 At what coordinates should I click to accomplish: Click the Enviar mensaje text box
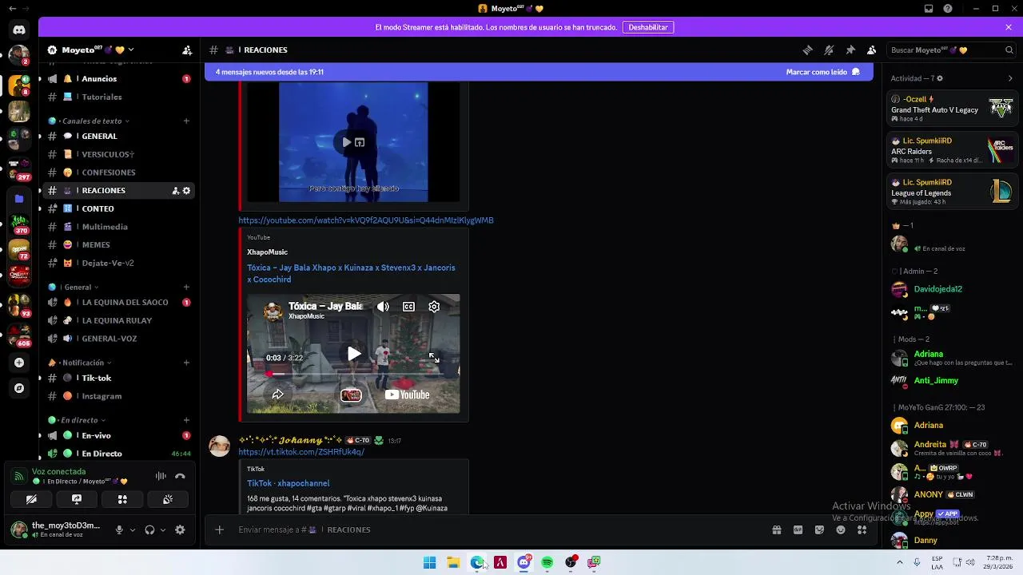(x=496, y=529)
